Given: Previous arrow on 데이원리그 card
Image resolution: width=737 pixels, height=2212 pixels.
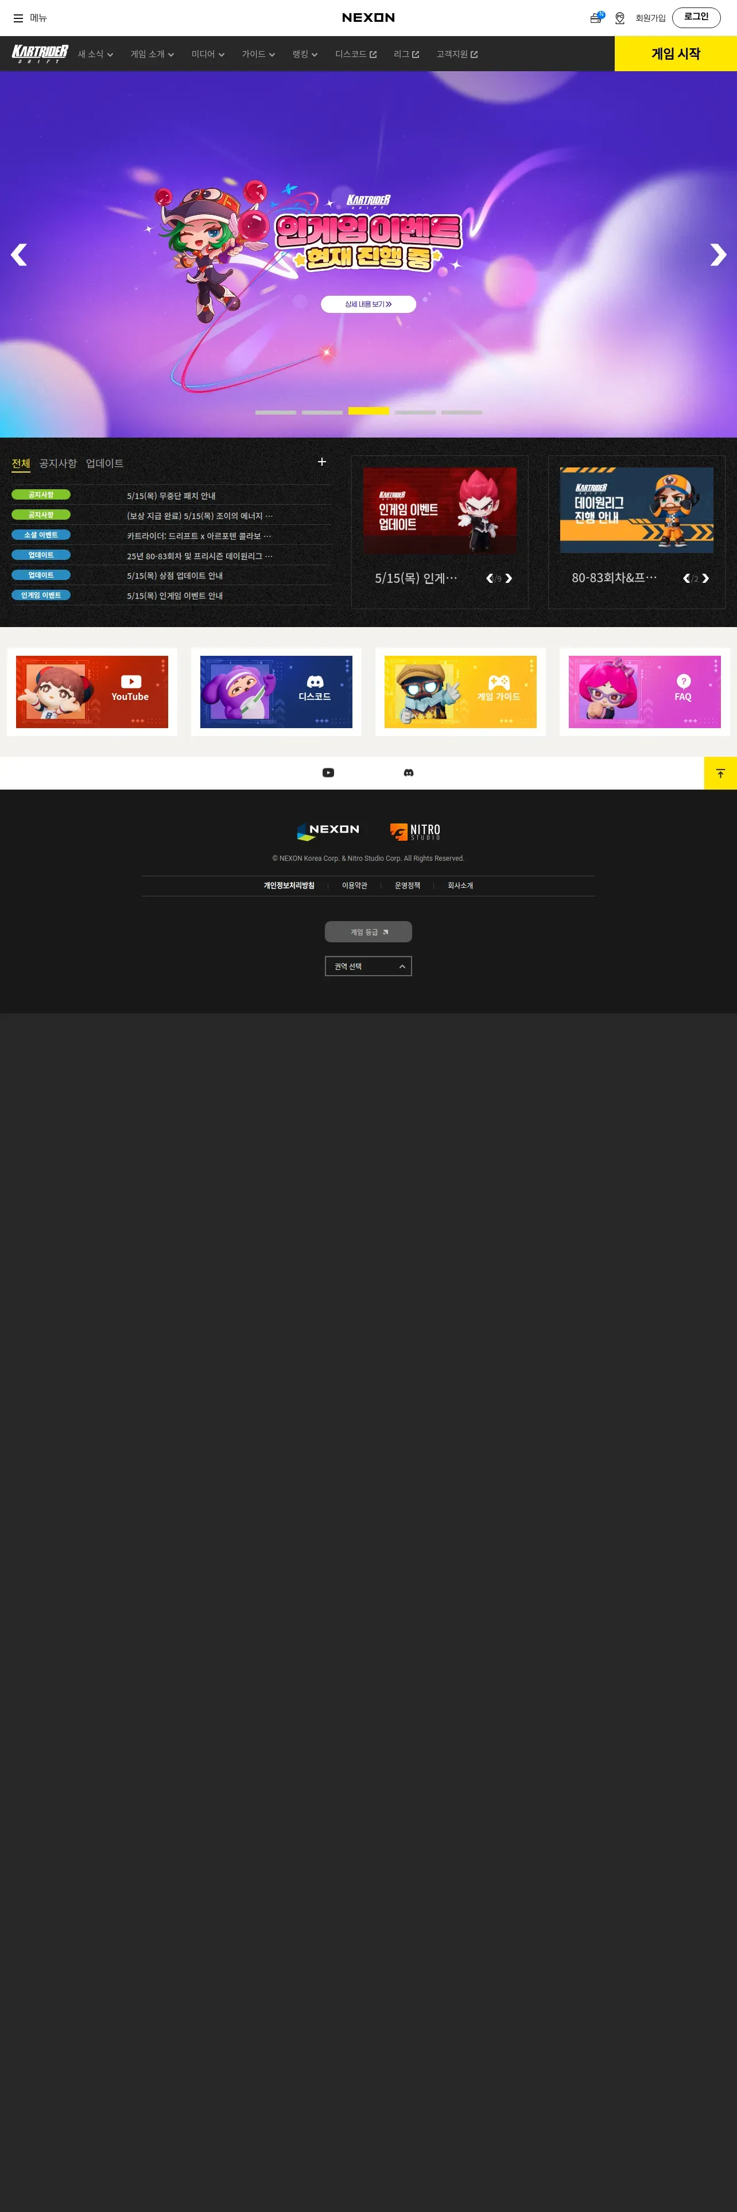Looking at the screenshot, I should [686, 579].
